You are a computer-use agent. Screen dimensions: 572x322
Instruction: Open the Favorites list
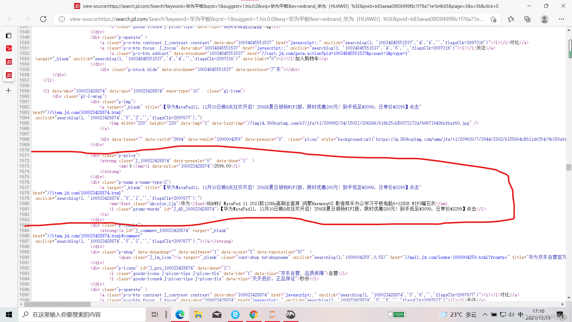pyautogui.click(x=511, y=19)
